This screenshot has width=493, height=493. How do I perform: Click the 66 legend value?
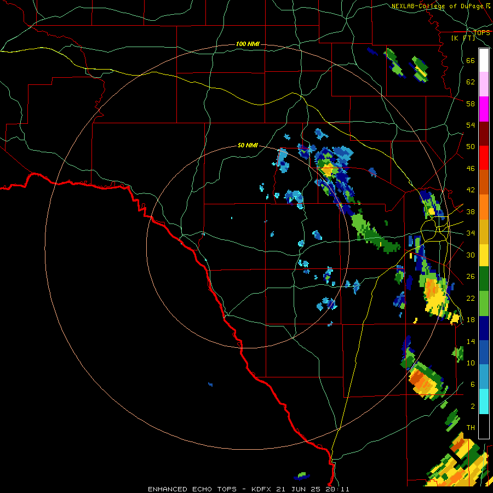pyautogui.click(x=471, y=60)
